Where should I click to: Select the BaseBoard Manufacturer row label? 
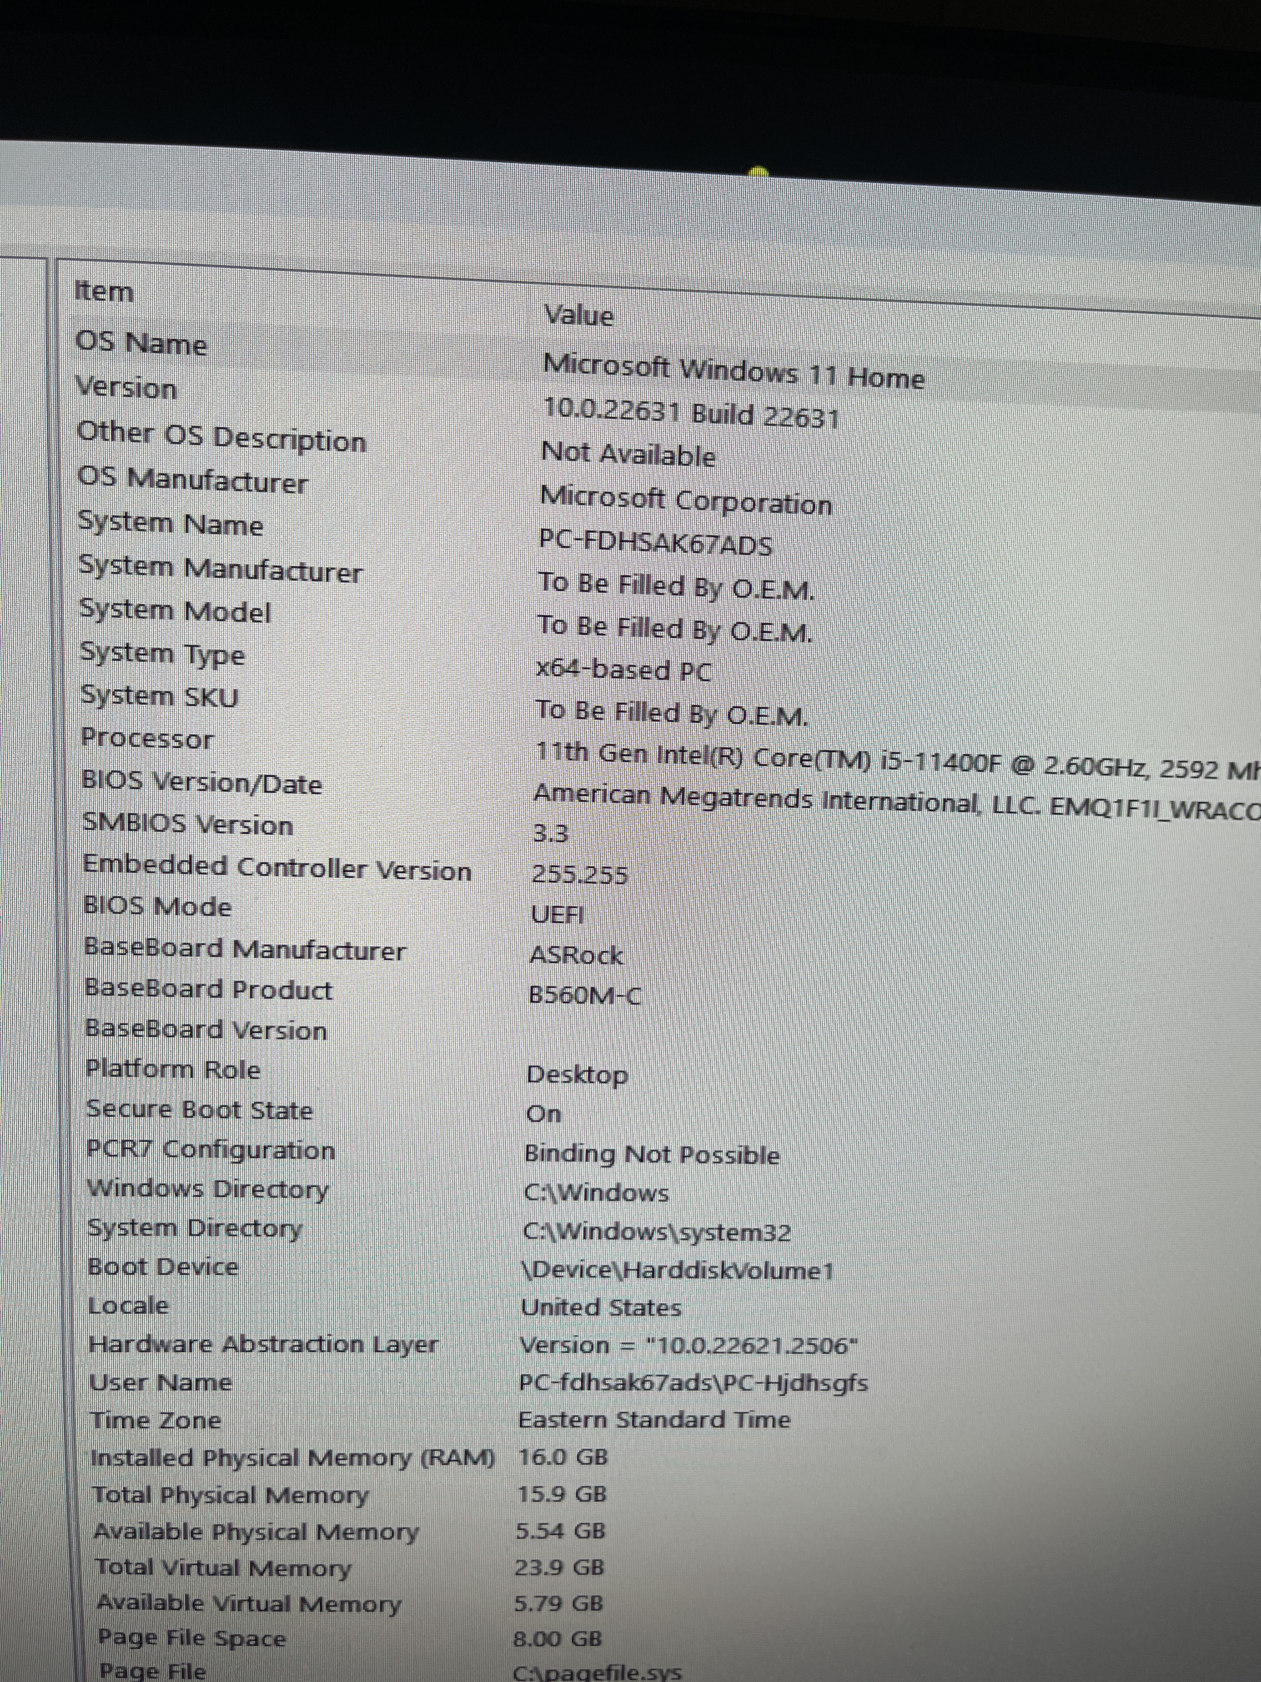[245, 949]
